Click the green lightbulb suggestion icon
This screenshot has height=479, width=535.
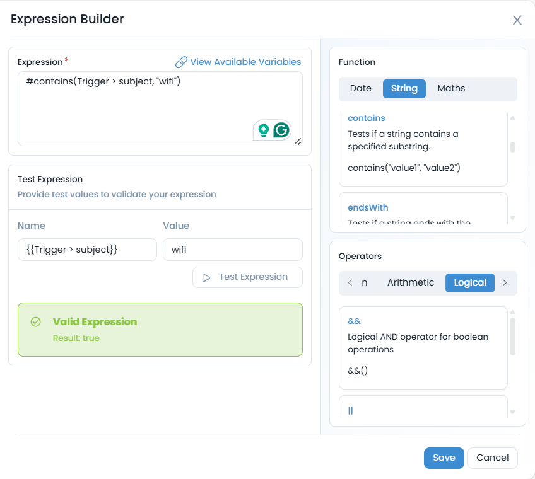coord(264,130)
